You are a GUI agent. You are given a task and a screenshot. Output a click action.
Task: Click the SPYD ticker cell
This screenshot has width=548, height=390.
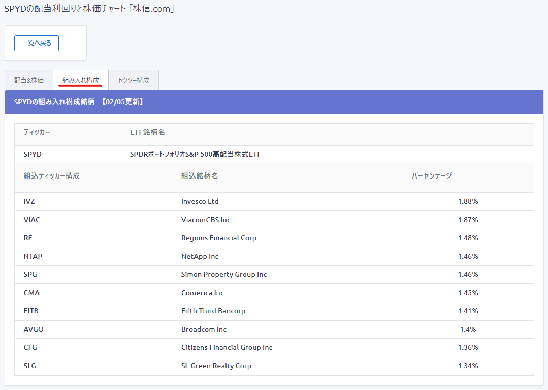pyautogui.click(x=33, y=154)
